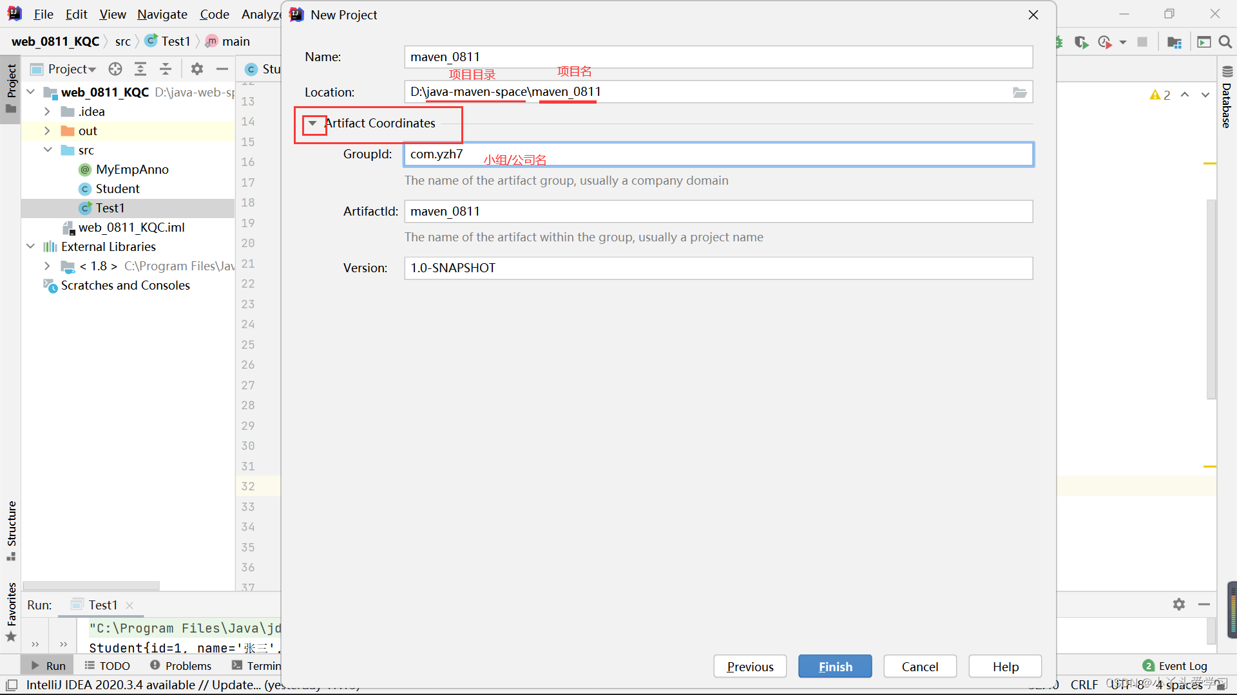Click the Run Anything icon
This screenshot has width=1237, height=695.
1203,42
